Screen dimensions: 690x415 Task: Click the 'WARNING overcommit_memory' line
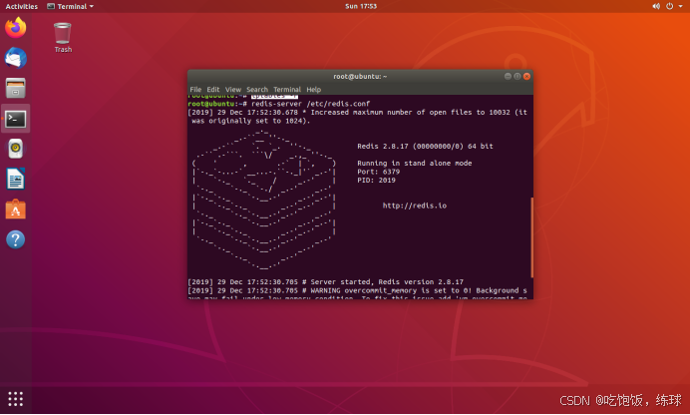tap(357, 290)
